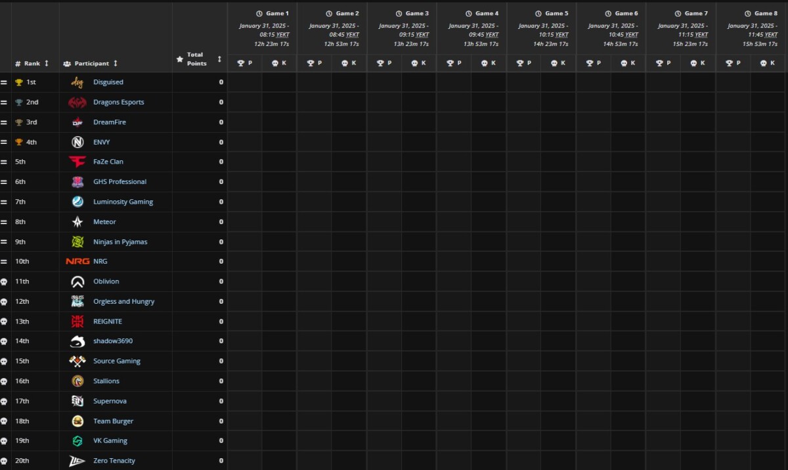Image resolution: width=788 pixels, height=470 pixels.
Task: Click the shadow3690 team logo
Action: pyautogui.click(x=77, y=341)
